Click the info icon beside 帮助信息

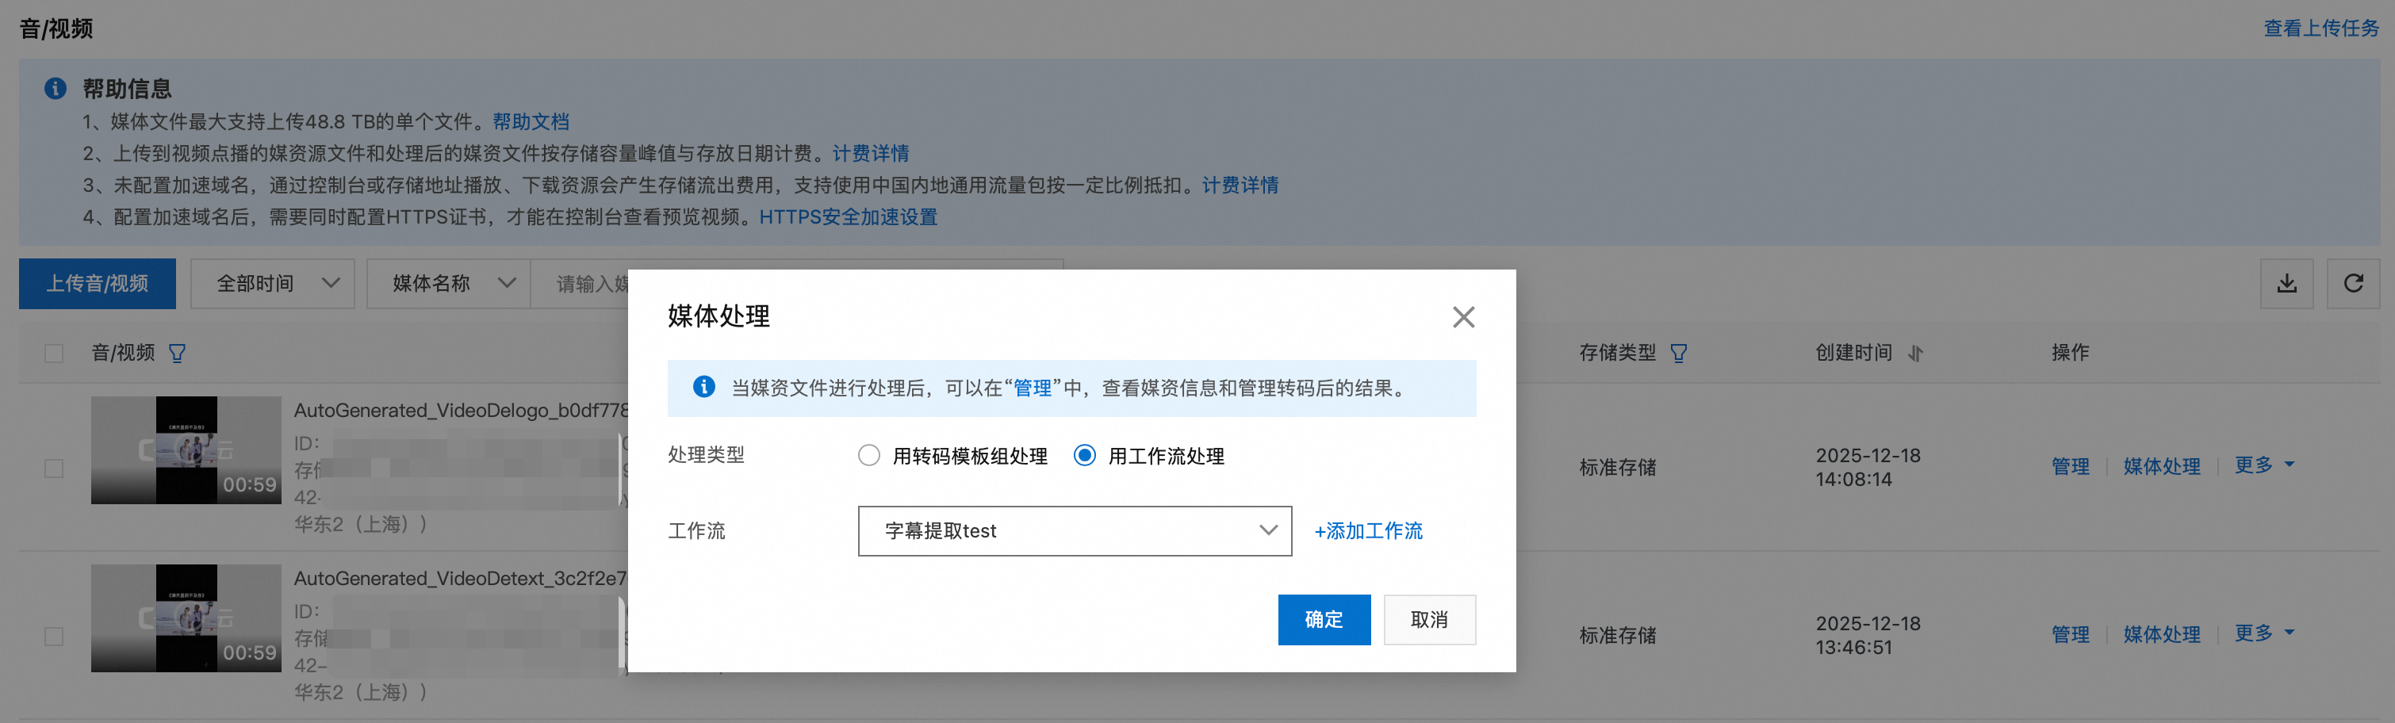coord(56,88)
